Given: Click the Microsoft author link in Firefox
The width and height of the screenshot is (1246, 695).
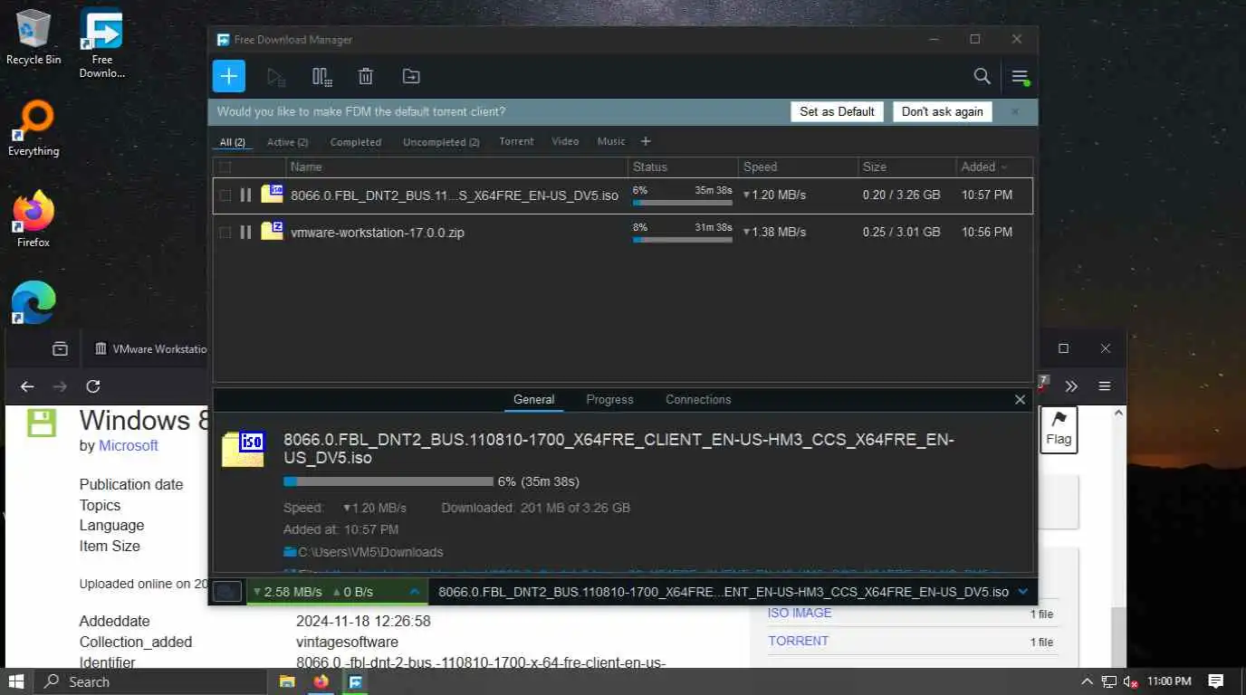Looking at the screenshot, I should click(x=129, y=445).
